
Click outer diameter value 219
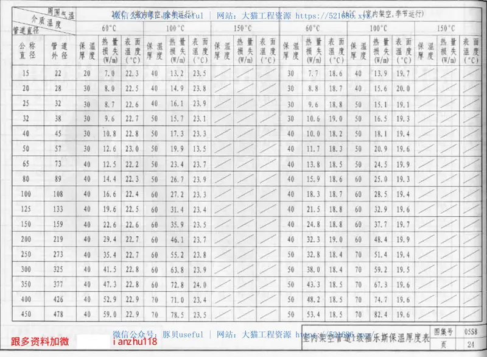pos(58,239)
